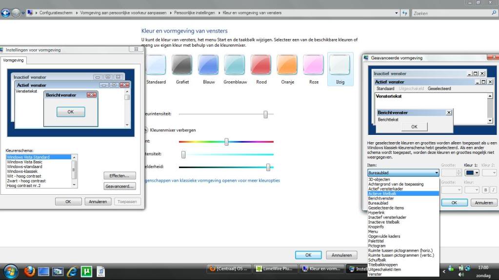Image resolution: width=499 pixels, height=280 pixels.
Task: Collapse the open Item dropdown showing Bureaublad
Action: (x=436, y=173)
